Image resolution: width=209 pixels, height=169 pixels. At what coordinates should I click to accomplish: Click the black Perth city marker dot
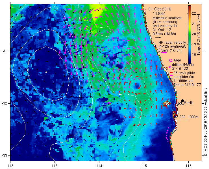click(183, 101)
